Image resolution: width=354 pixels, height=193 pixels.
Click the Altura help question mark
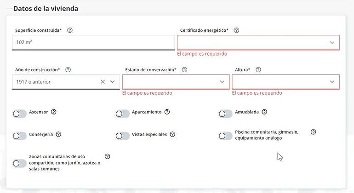258,69
